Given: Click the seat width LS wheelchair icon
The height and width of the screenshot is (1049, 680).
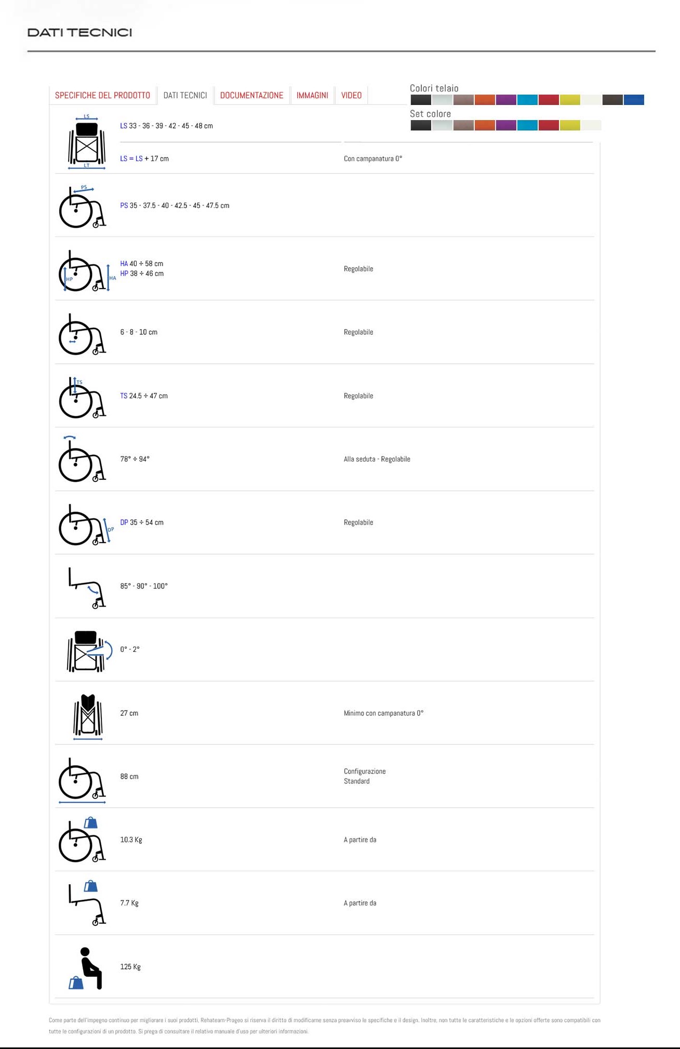Looking at the screenshot, I should [x=86, y=142].
